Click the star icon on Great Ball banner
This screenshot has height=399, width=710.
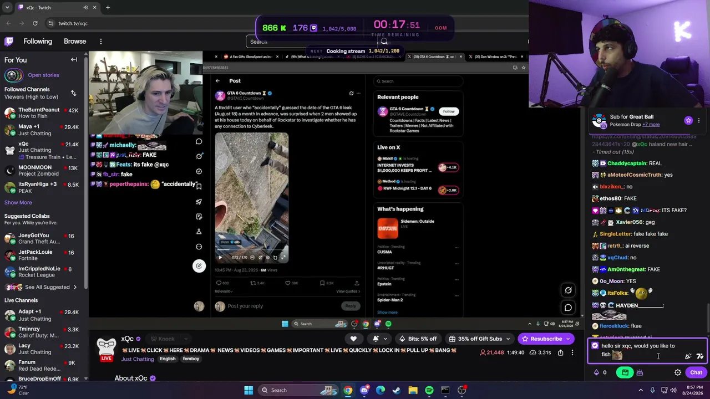(688, 120)
